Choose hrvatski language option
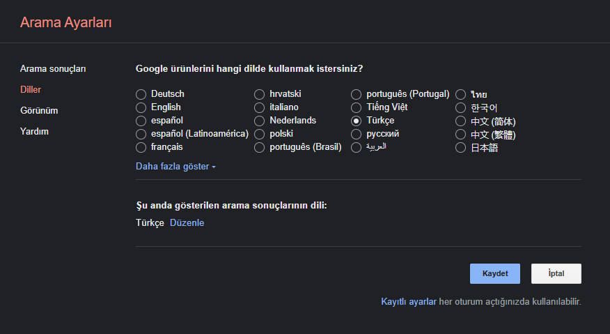This screenshot has width=610, height=334. click(x=260, y=94)
